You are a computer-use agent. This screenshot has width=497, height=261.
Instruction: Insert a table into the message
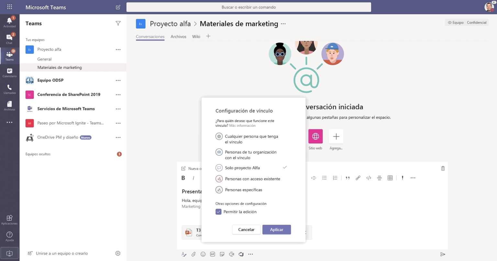click(x=390, y=178)
